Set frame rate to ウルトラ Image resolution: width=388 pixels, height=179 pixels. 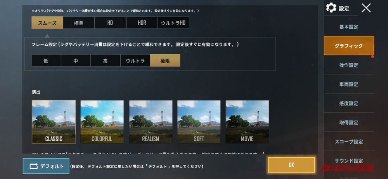pos(135,60)
